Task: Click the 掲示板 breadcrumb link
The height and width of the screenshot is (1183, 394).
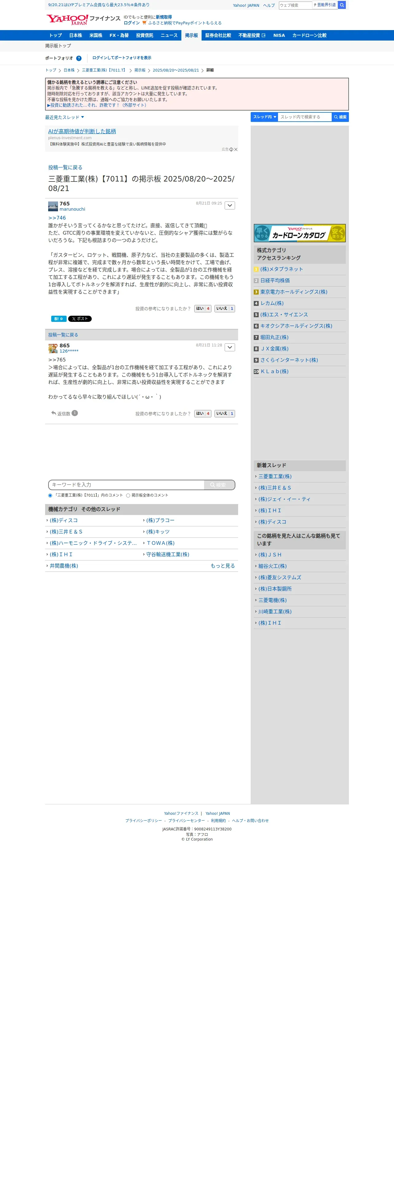Action: [140, 70]
